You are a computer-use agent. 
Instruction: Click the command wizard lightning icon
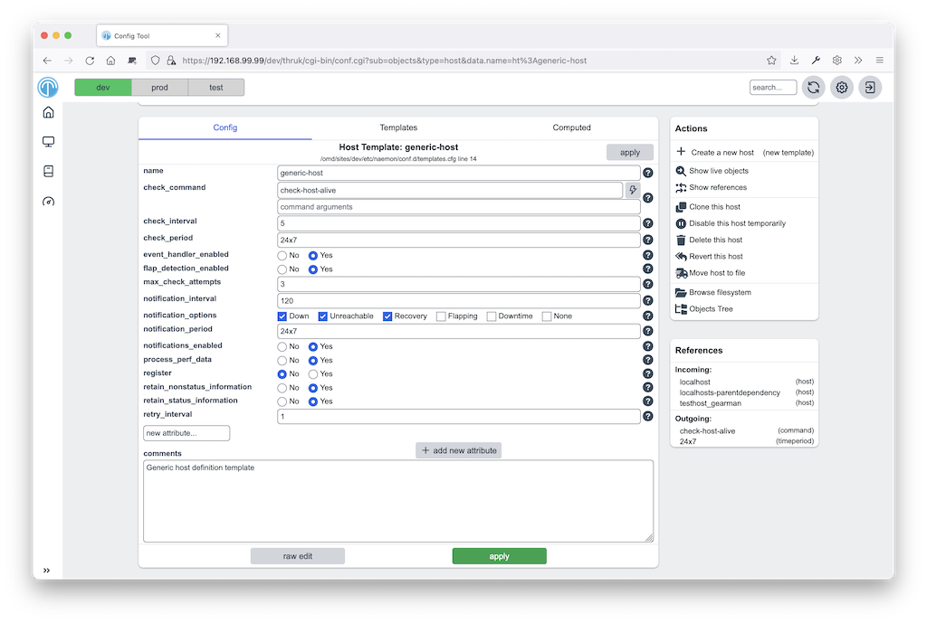point(633,190)
